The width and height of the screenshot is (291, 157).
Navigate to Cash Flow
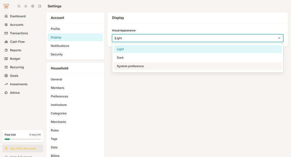pos(17,42)
